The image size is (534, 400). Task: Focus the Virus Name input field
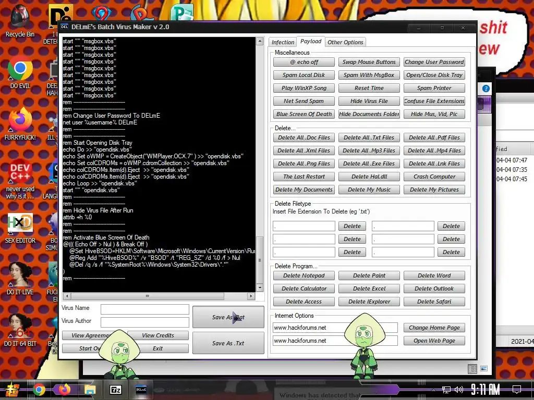point(145,309)
